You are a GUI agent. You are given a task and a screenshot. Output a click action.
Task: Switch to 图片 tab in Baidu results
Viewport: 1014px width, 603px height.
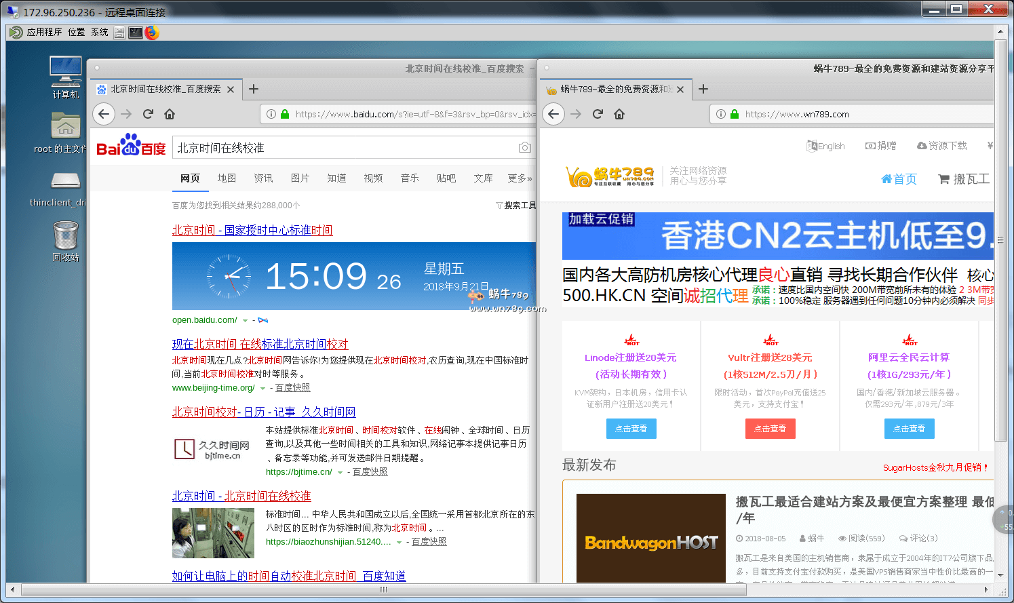[300, 178]
